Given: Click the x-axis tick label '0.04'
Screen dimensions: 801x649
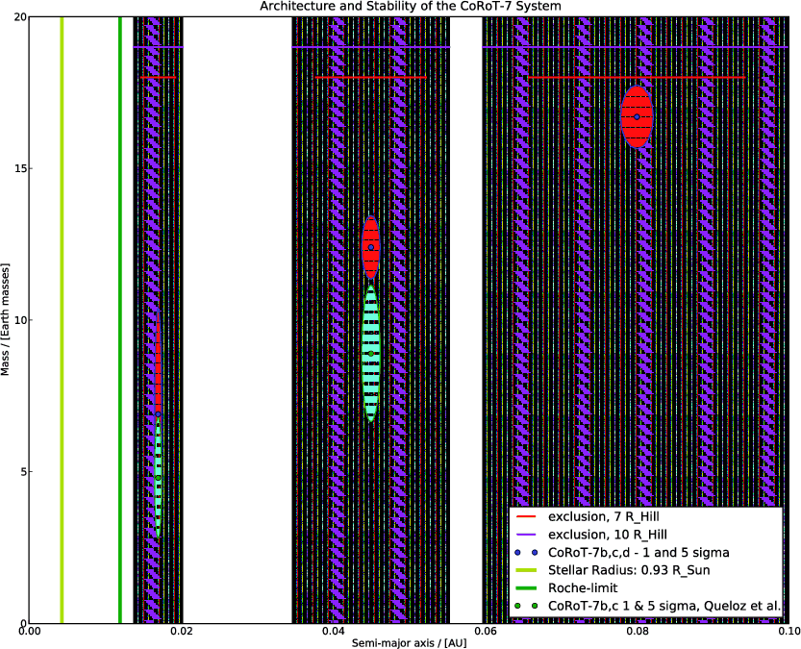Looking at the screenshot, I should [x=333, y=632].
